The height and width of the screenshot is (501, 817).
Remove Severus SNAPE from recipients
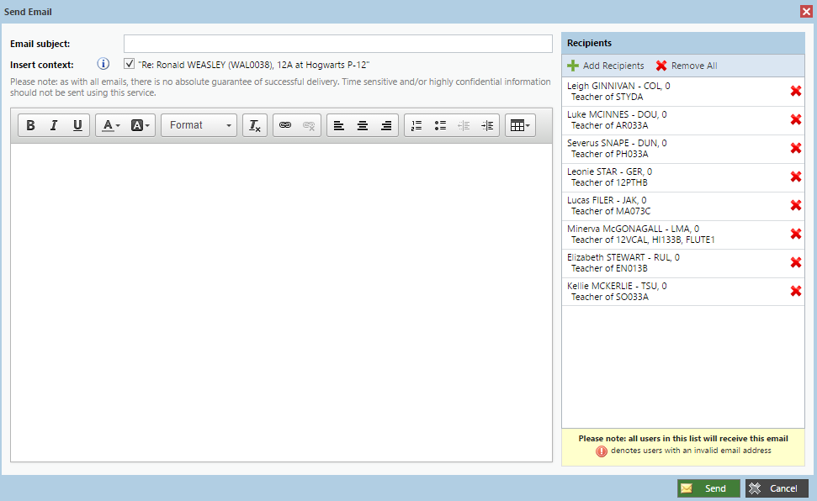[795, 148]
